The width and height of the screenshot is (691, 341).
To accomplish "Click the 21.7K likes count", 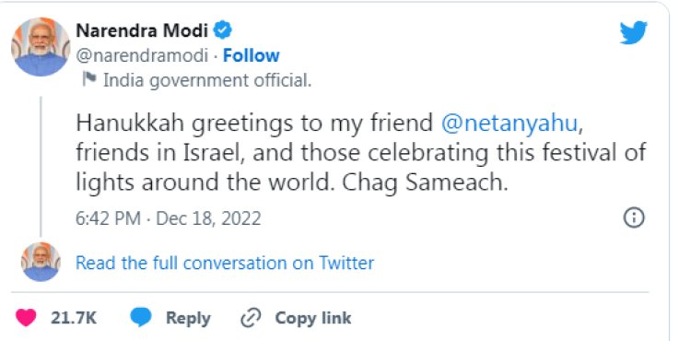I will (x=73, y=318).
